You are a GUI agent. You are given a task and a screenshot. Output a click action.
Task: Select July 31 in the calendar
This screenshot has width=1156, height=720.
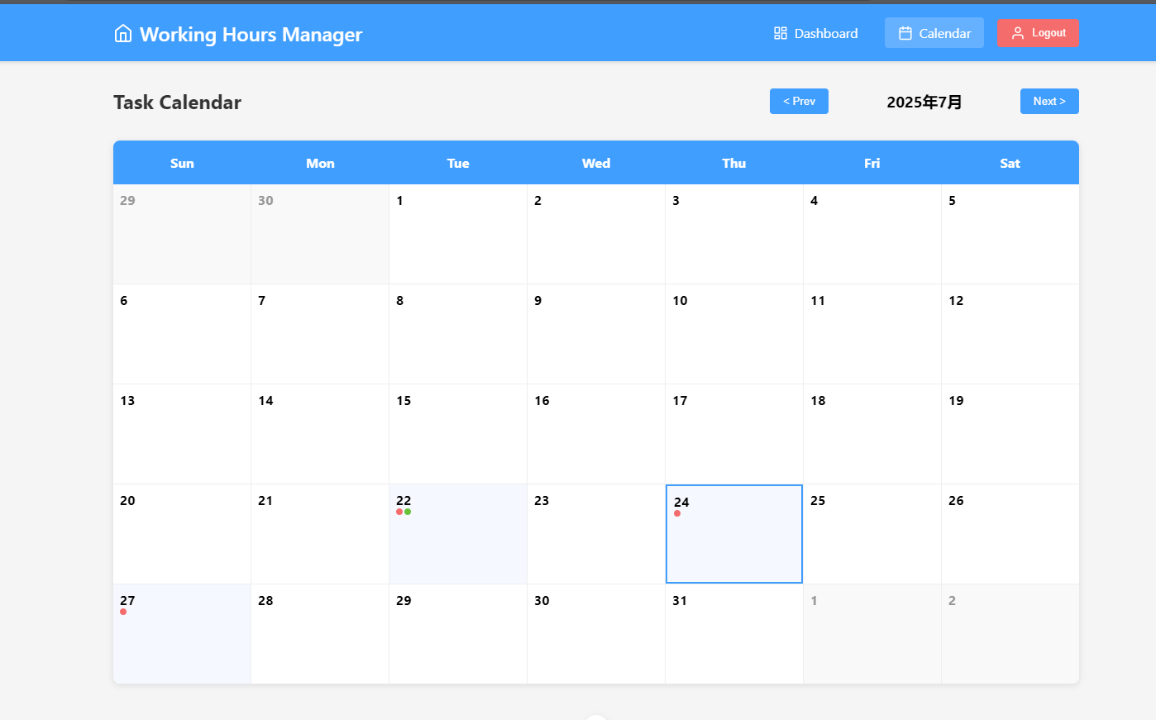pos(734,634)
